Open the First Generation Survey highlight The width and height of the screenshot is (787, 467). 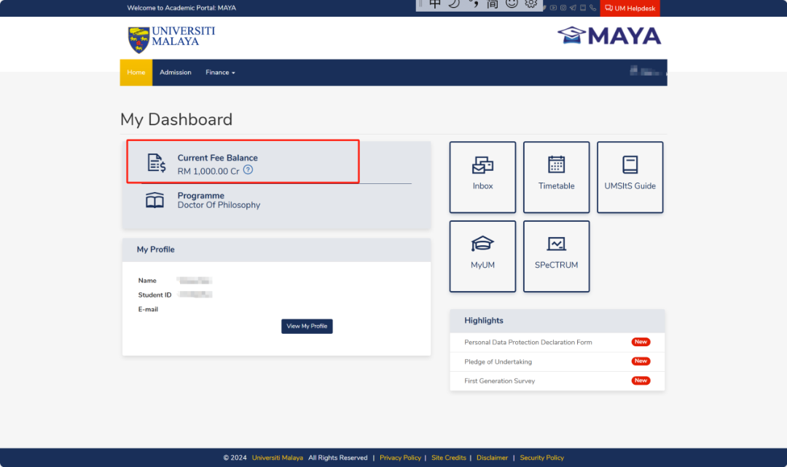click(x=499, y=381)
